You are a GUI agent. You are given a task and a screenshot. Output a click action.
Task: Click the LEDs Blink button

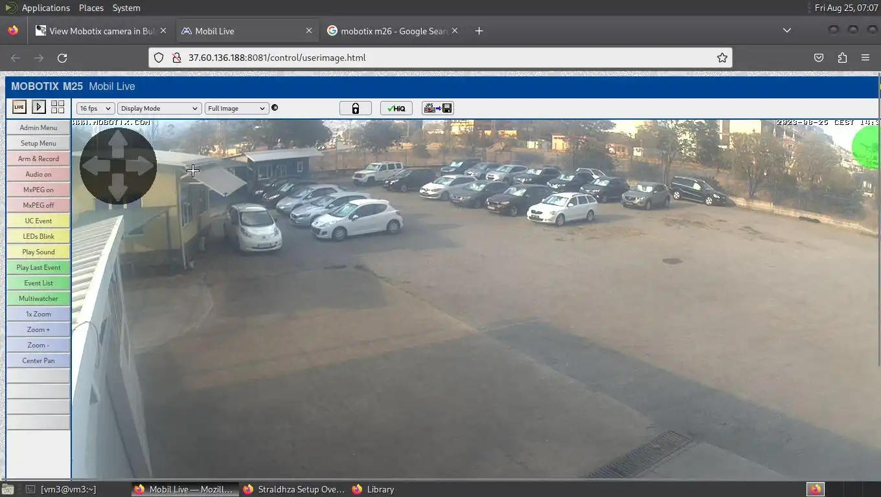click(38, 236)
